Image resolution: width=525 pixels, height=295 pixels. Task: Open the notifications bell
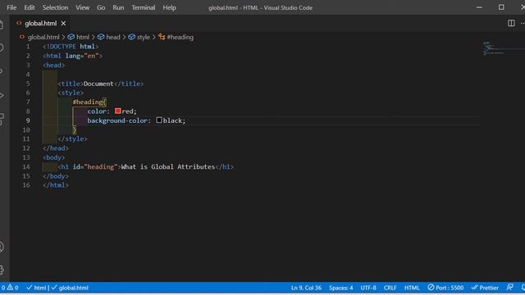point(523,288)
